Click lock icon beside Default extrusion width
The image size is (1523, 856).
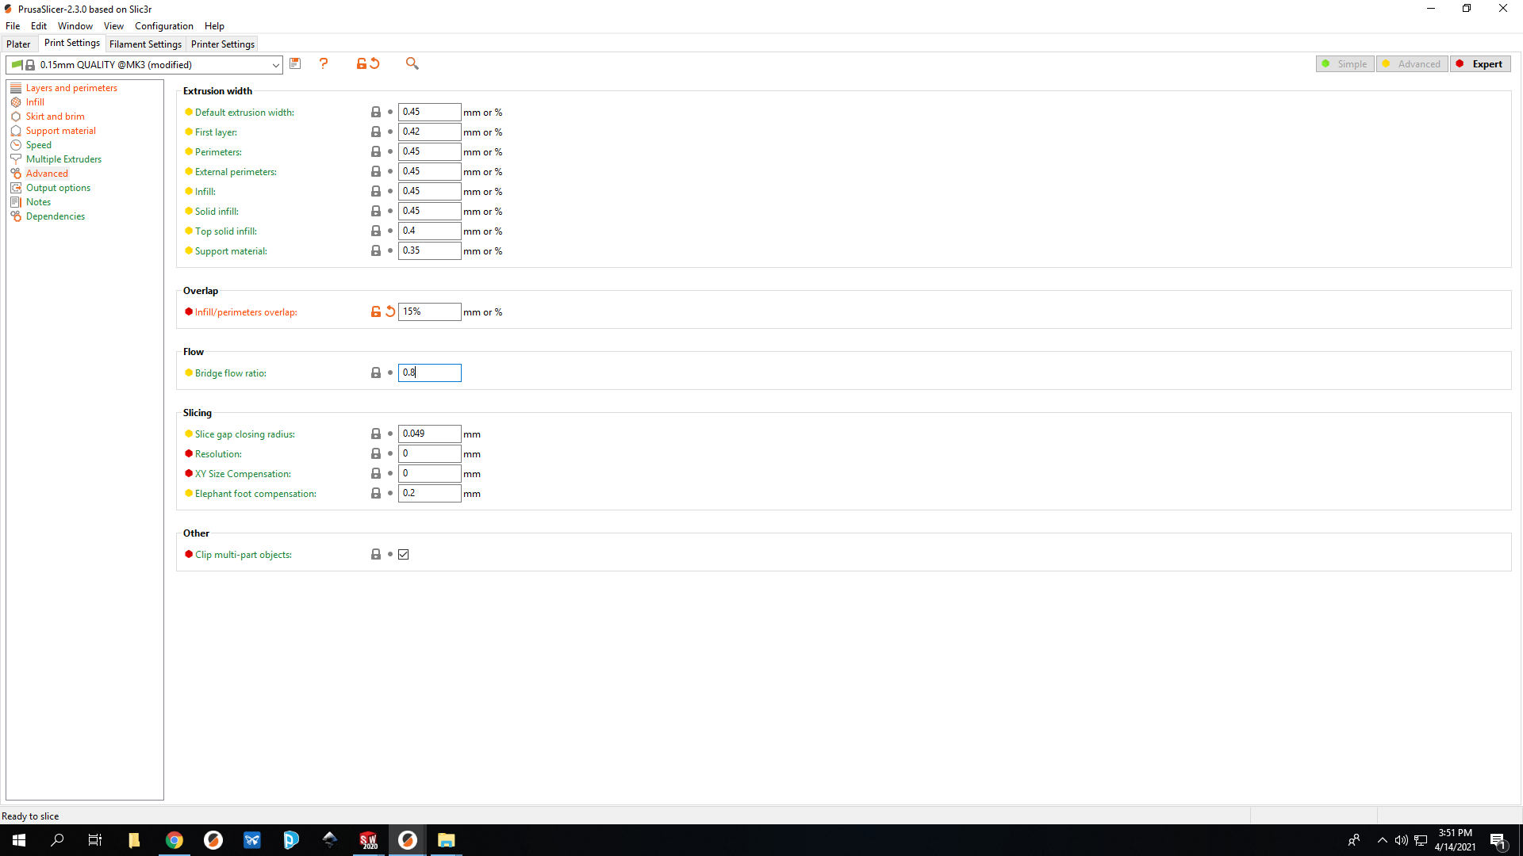tap(376, 112)
